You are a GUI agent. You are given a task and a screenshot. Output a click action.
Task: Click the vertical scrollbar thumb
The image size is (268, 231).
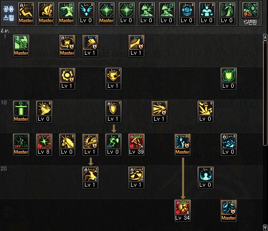pos(265,93)
